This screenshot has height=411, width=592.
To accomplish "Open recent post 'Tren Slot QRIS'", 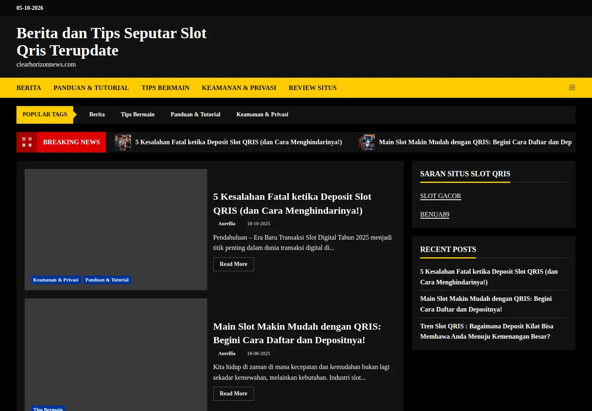I will coord(487,331).
